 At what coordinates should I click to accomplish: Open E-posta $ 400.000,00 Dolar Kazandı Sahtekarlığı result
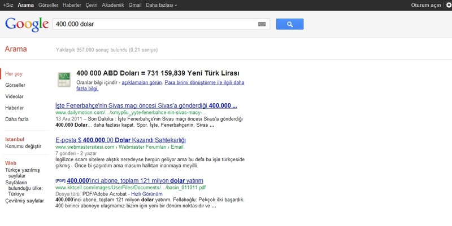pos(120,140)
